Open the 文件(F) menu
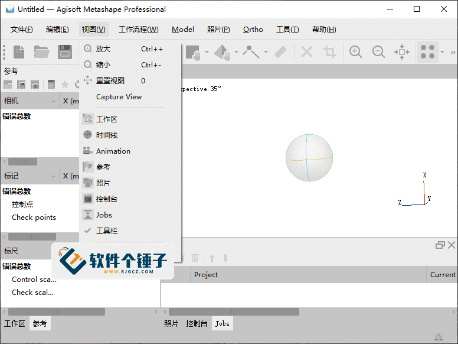458x344 pixels. (22, 30)
